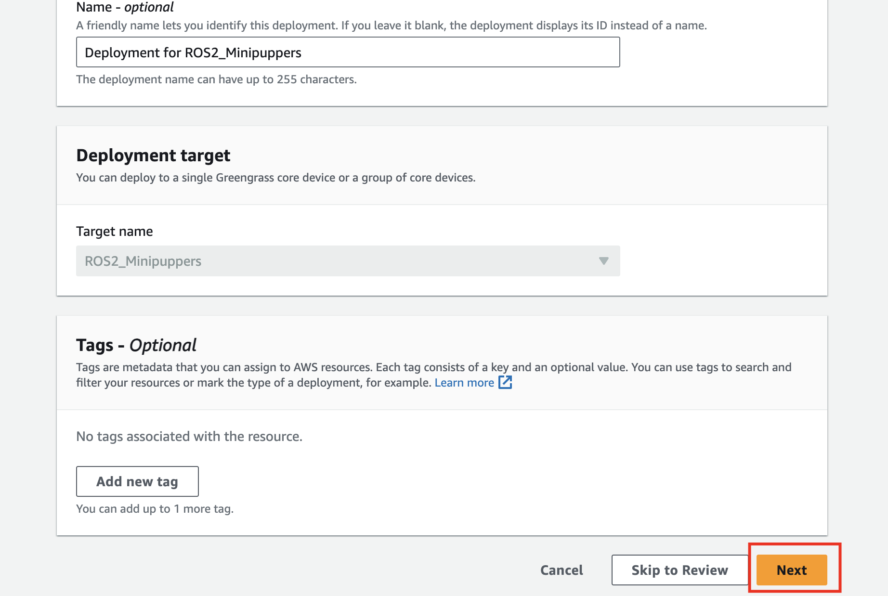Screen dimensions: 888x596
Task: Click the dropdown arrow on ROS2_Minipuppers field
Action: 603,261
